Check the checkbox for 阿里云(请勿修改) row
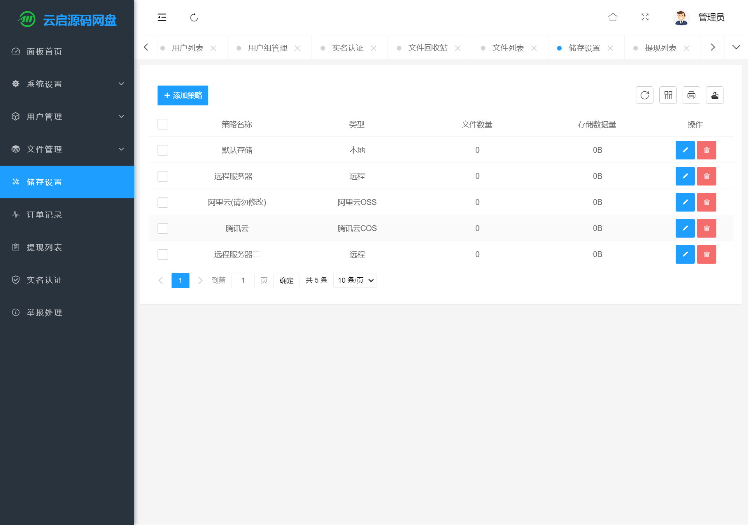 point(163,202)
